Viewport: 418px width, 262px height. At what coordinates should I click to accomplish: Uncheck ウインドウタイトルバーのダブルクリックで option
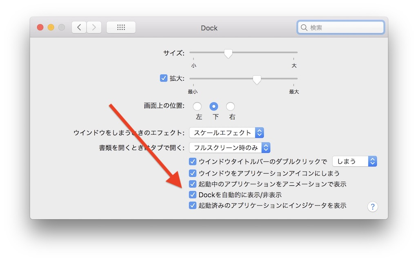[193, 161]
